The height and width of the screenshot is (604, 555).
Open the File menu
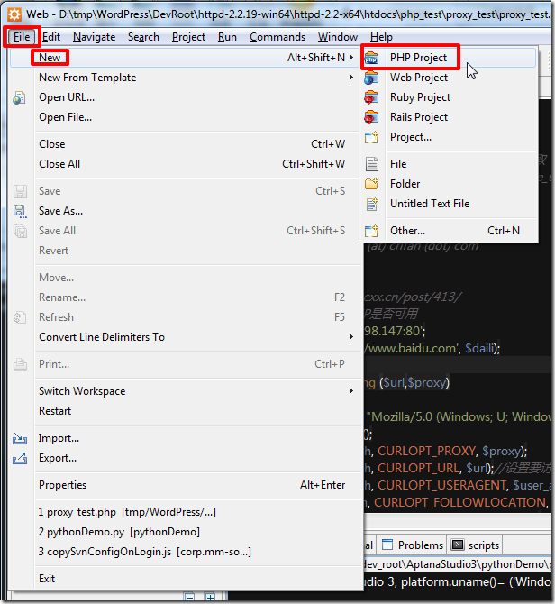click(22, 37)
